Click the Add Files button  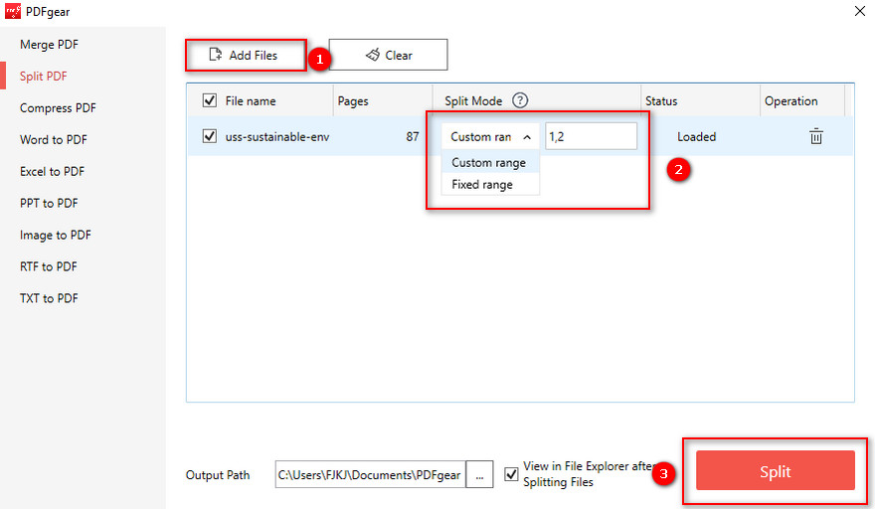pyautogui.click(x=246, y=55)
